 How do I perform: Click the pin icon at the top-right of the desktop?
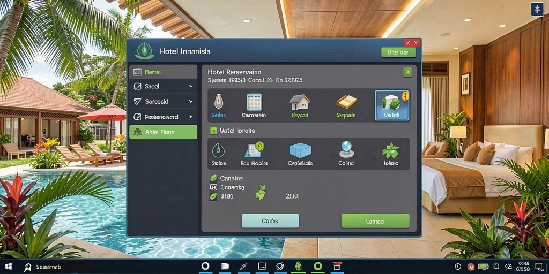pyautogui.click(x=537, y=9)
